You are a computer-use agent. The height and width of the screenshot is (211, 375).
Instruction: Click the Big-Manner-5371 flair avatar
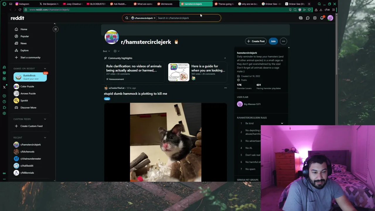[x=240, y=104]
